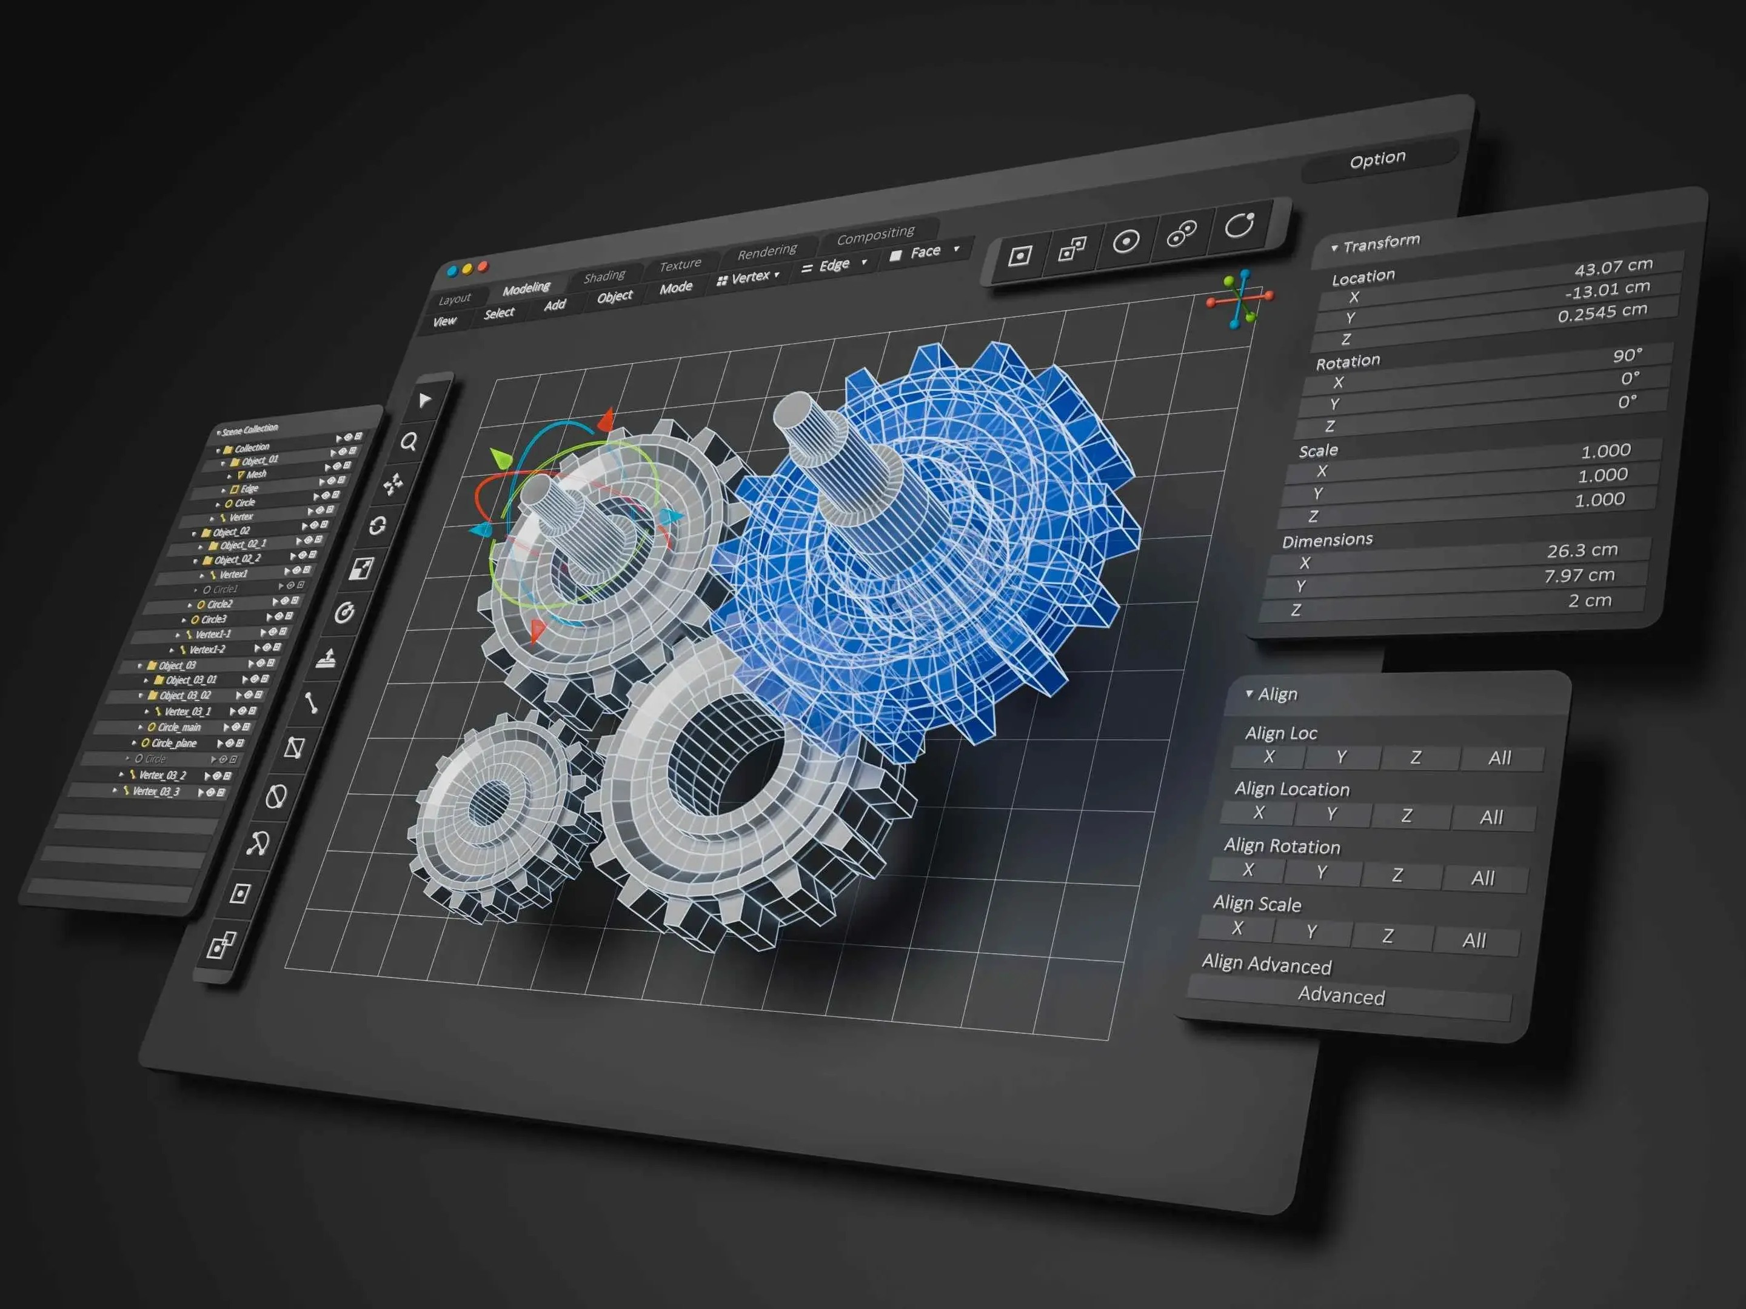Select the Rotate tool icon
This screenshot has width=1746, height=1309.
377,525
